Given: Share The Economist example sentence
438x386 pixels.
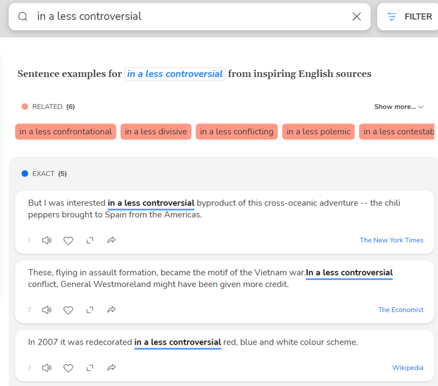Looking at the screenshot, I should (112, 310).
